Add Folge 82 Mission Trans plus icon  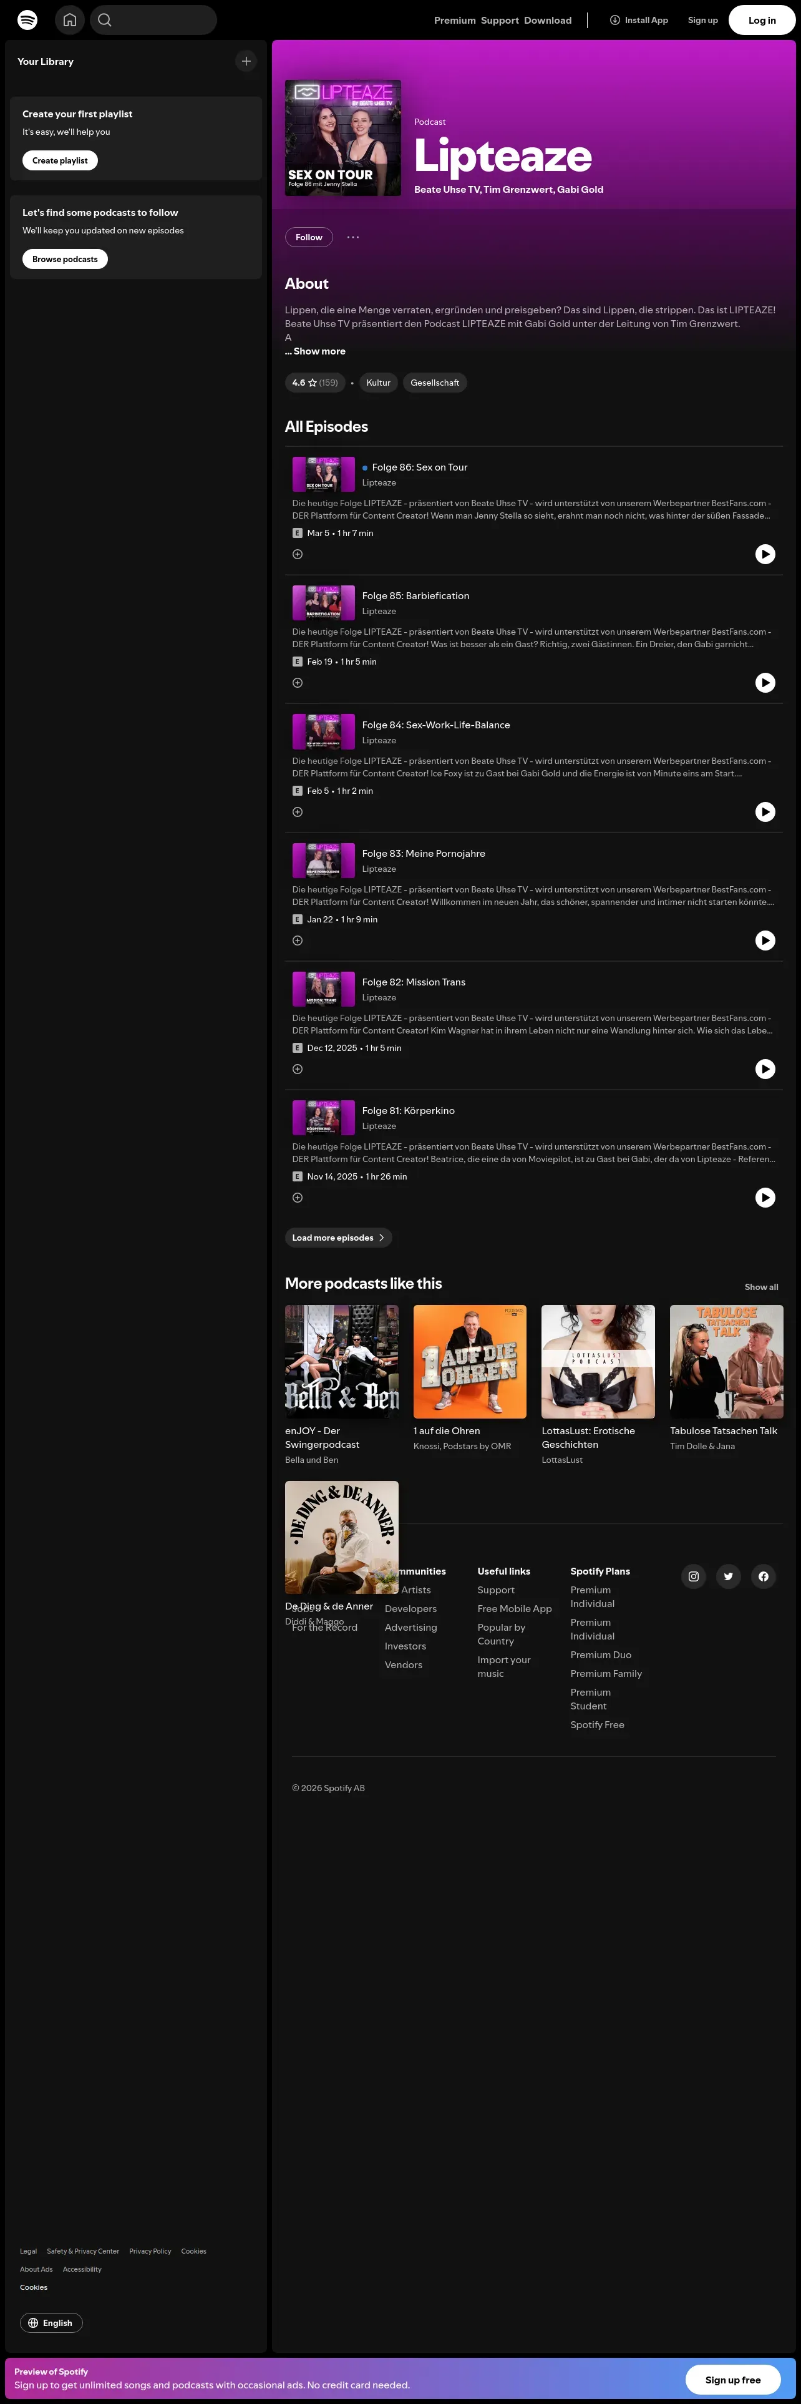298,1070
